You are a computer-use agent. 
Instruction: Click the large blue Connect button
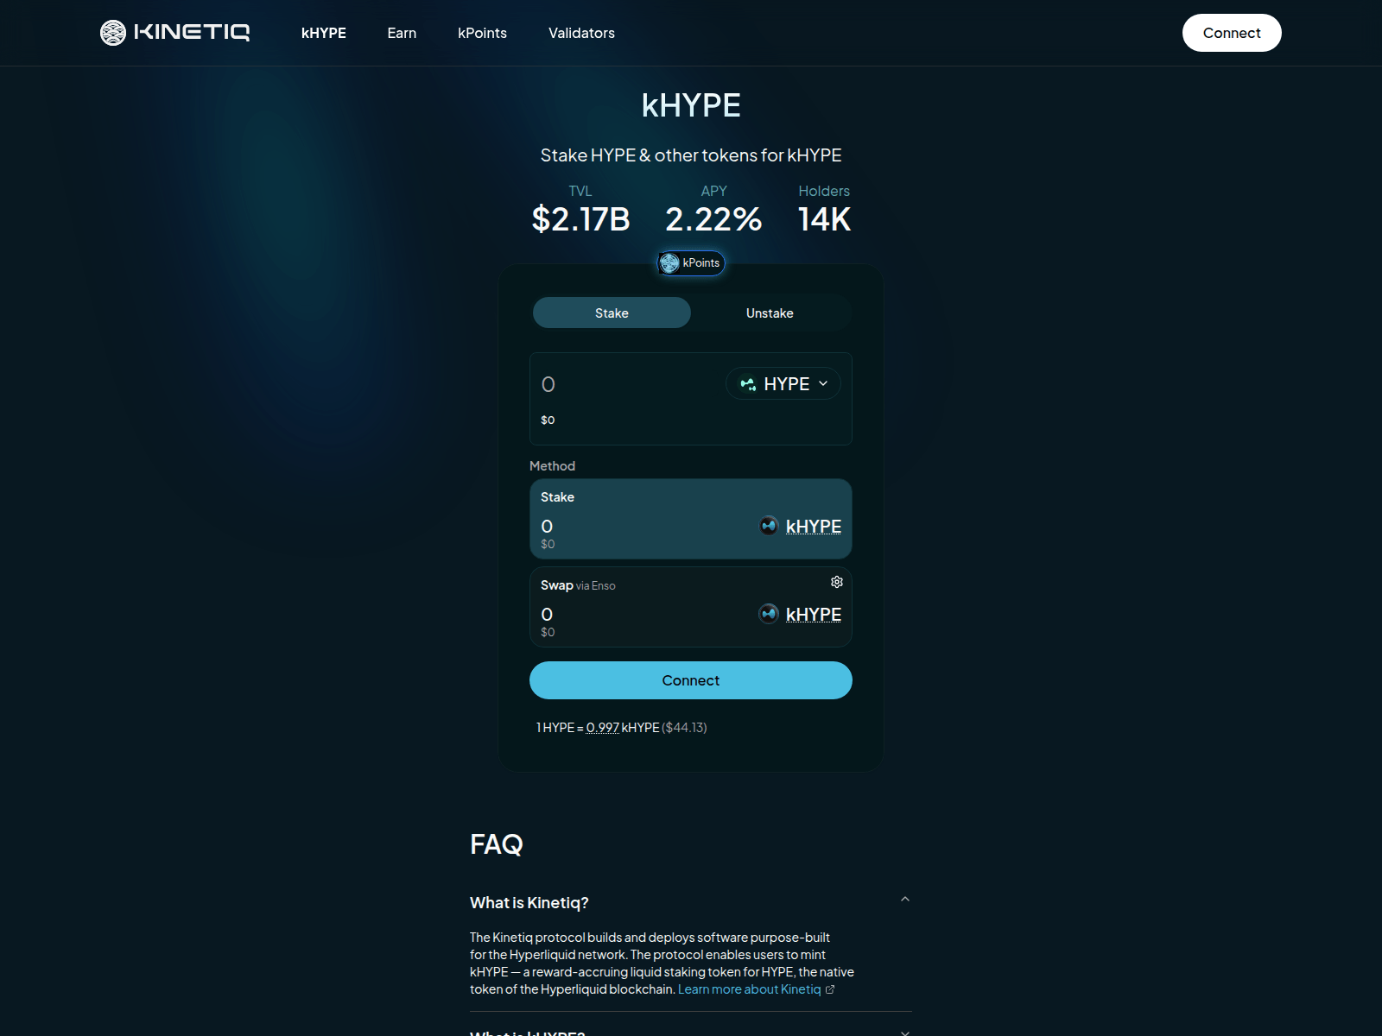[691, 680]
